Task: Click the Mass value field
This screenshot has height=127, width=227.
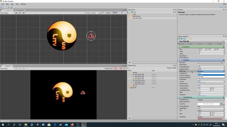Action: click(x=211, y=92)
